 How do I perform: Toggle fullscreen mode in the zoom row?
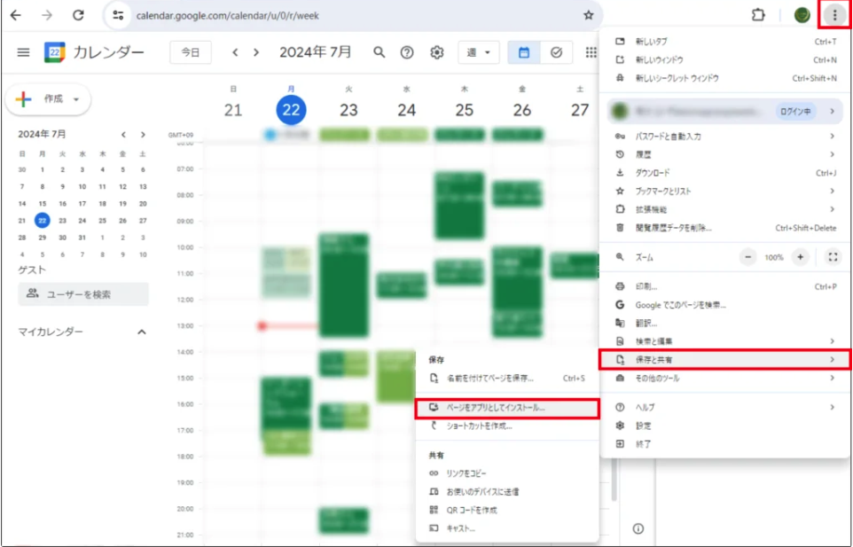[x=832, y=257]
